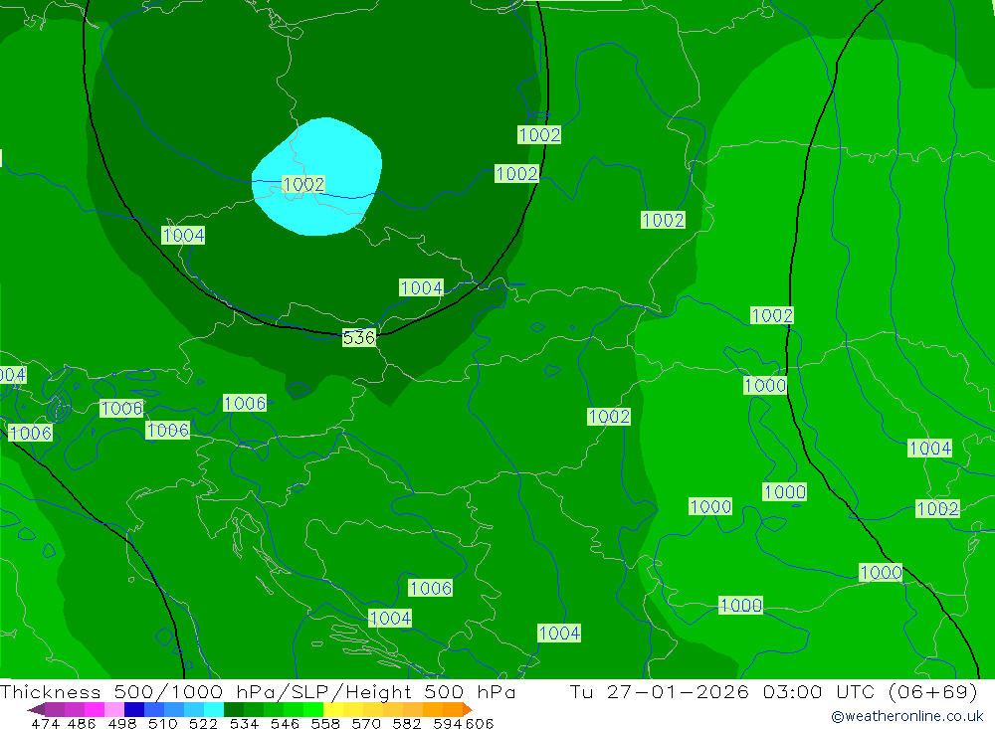Pick the cyan legend swatch before 534
This screenshot has width=995, height=729.
(x=214, y=709)
